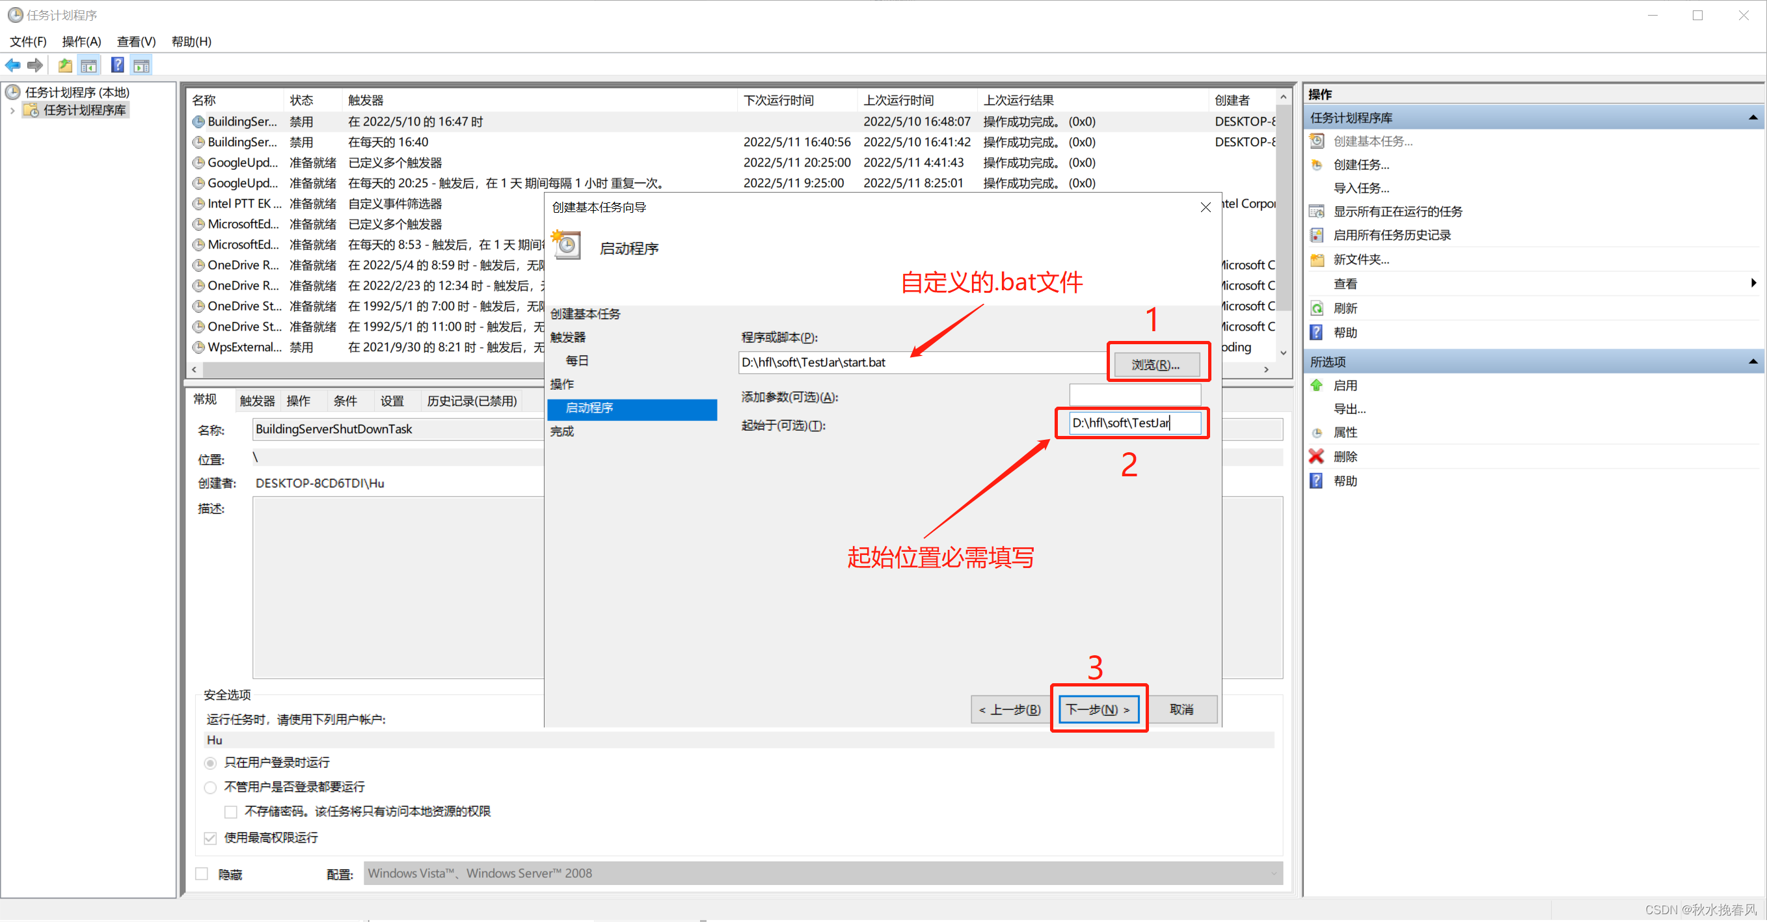Click the green 启用 arrow icon
The width and height of the screenshot is (1767, 922).
(x=1316, y=386)
